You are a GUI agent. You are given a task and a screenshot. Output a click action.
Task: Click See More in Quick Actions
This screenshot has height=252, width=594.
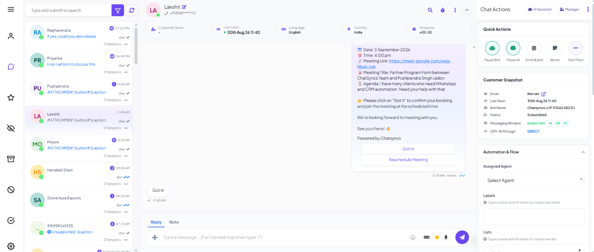click(x=575, y=48)
